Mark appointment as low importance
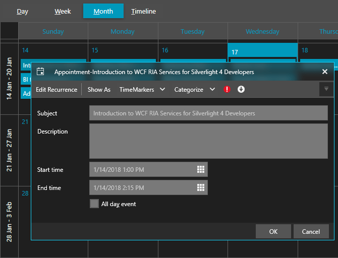Image resolution: width=338 pixels, height=258 pixels. [x=241, y=89]
